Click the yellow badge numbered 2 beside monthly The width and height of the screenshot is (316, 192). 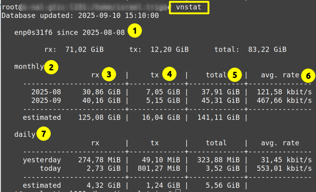(51, 67)
